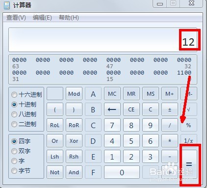Open the 编辑(E) menu
The image size is (207, 188).
[x=42, y=17]
